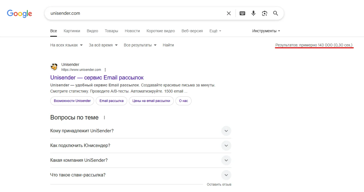Open the Ещё more tabs menu
Image resolution: width=364 pixels, height=192 pixels.
[215, 31]
